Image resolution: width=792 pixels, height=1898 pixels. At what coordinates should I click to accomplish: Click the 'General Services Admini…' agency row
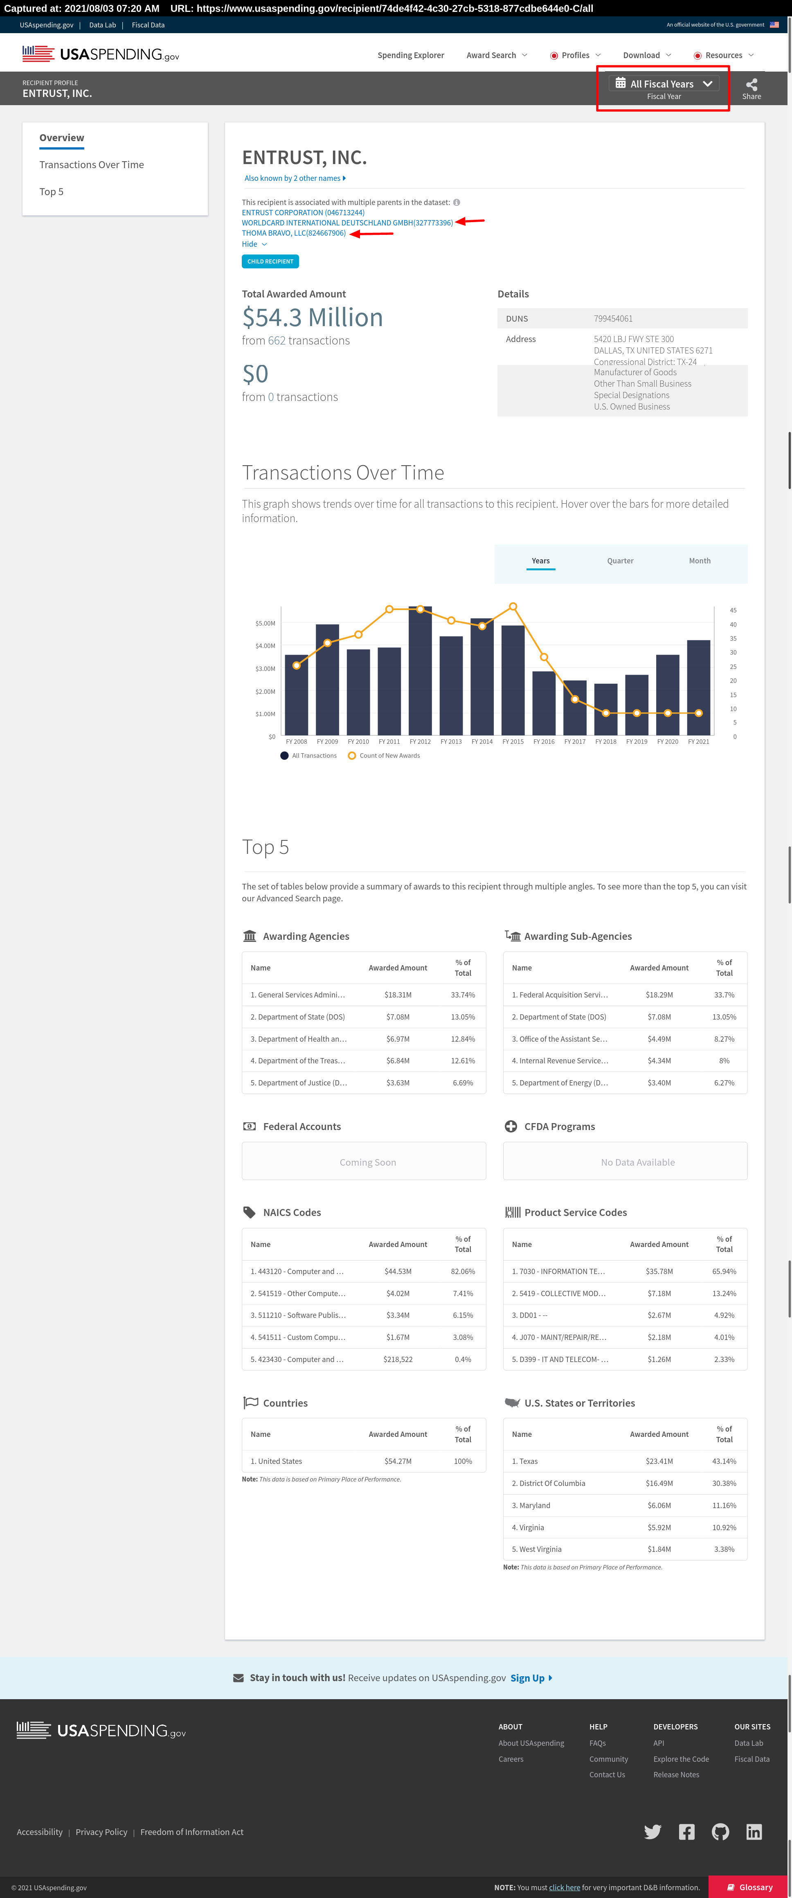(x=364, y=995)
